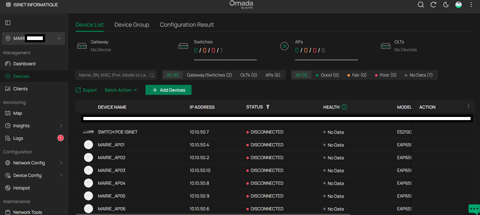Click the search magnifier in device filter
480x215 pixels.
tap(152, 75)
